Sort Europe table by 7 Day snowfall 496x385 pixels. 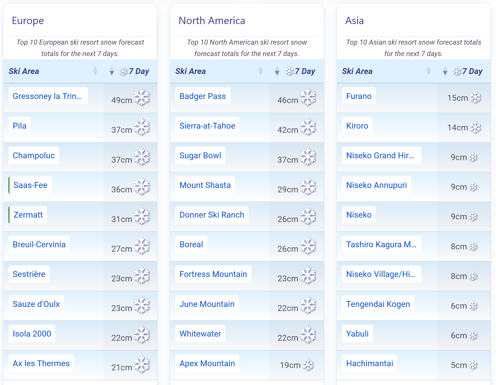pyautogui.click(x=112, y=71)
